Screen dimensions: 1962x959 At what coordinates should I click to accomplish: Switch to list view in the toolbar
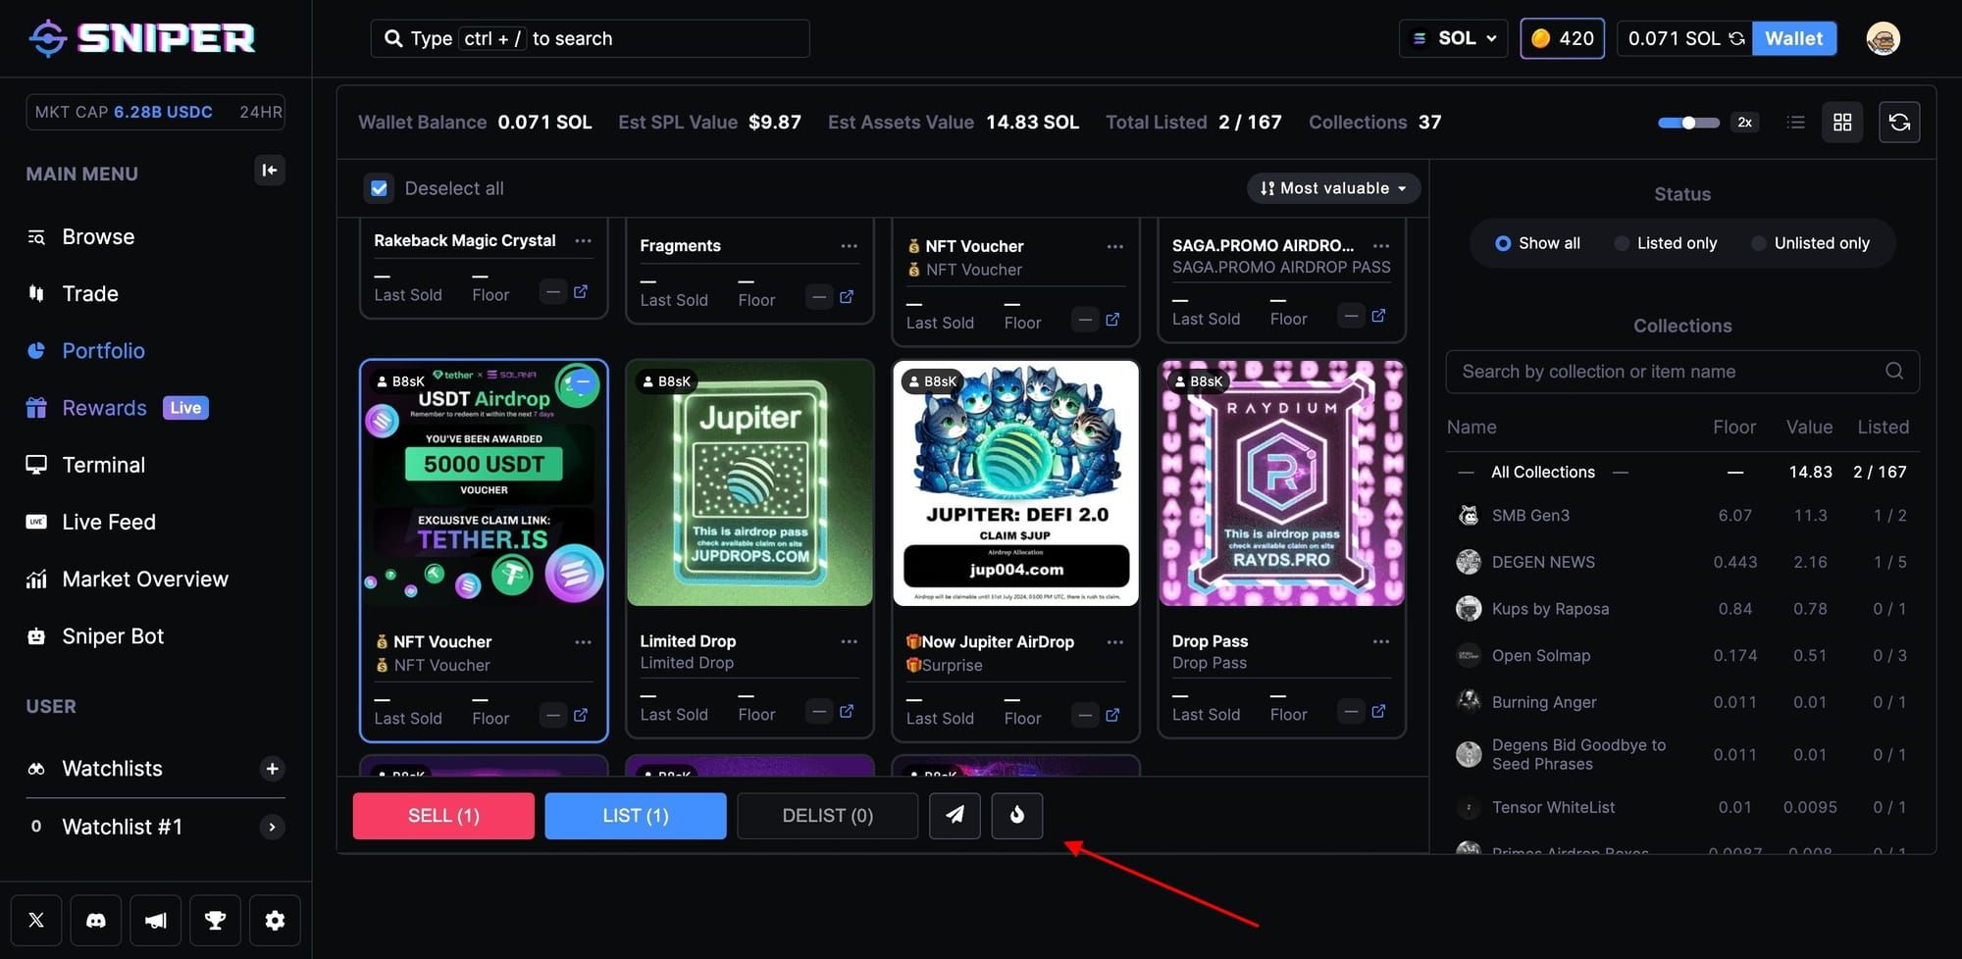click(1795, 122)
